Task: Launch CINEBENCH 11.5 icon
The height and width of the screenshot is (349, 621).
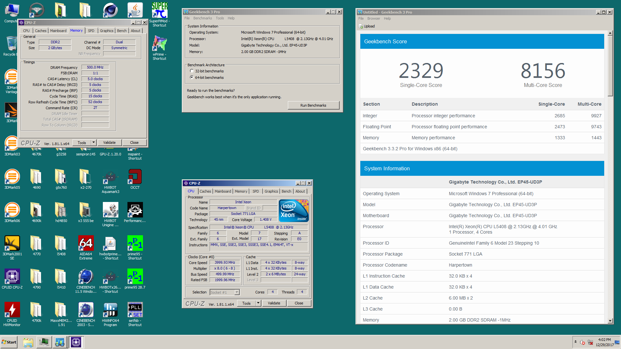Action: [x=86, y=277]
